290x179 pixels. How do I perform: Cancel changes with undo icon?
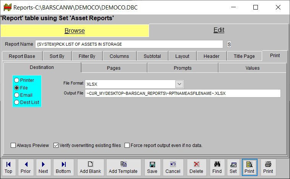point(173,168)
